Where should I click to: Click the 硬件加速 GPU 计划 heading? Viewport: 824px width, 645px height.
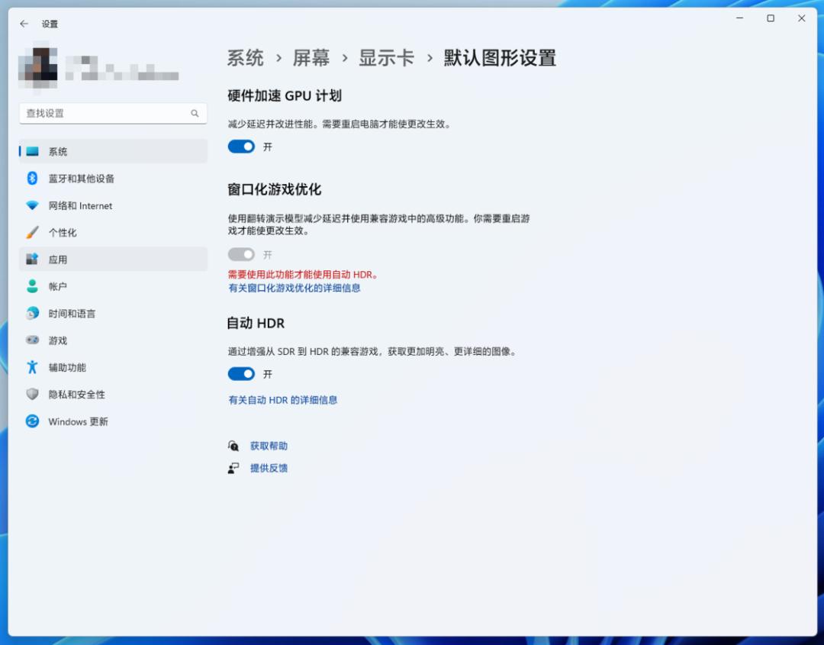(x=285, y=95)
